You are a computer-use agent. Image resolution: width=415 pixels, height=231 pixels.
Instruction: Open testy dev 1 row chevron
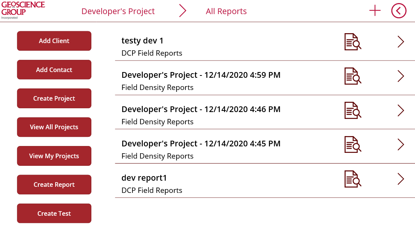[x=401, y=42]
